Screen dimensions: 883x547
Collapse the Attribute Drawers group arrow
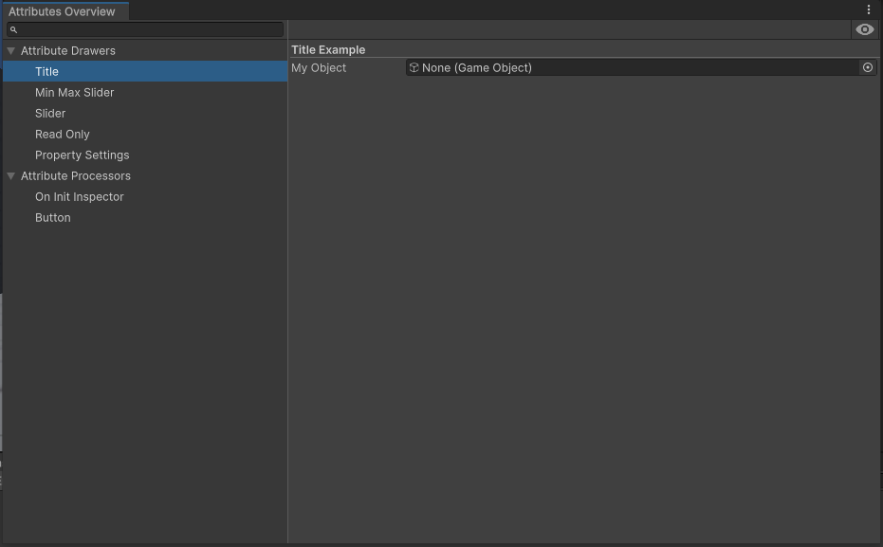11,51
